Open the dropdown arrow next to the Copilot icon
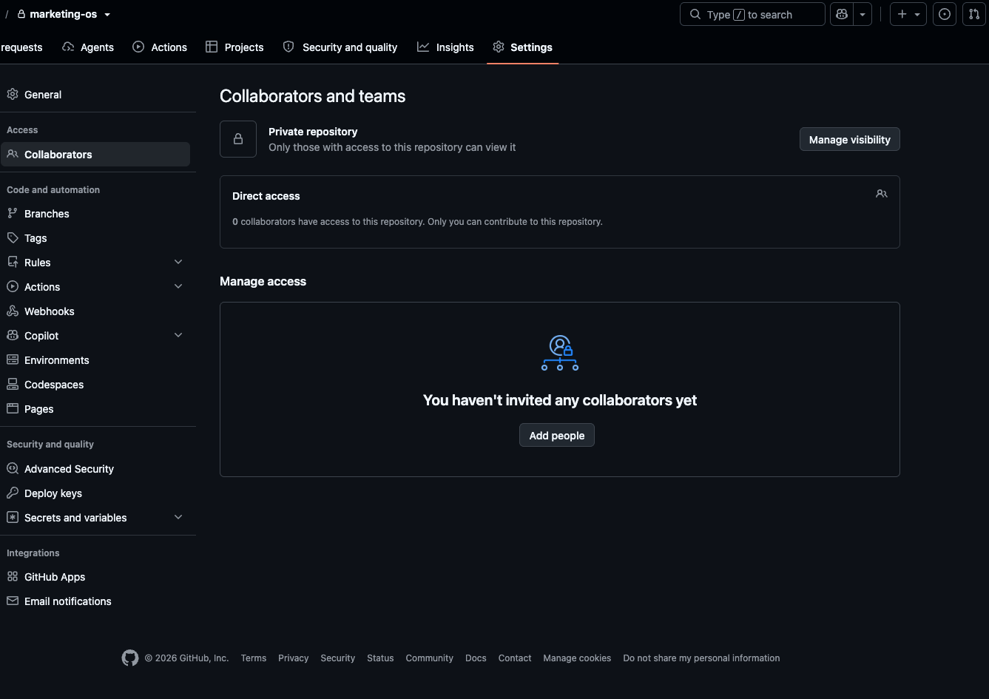 863,14
